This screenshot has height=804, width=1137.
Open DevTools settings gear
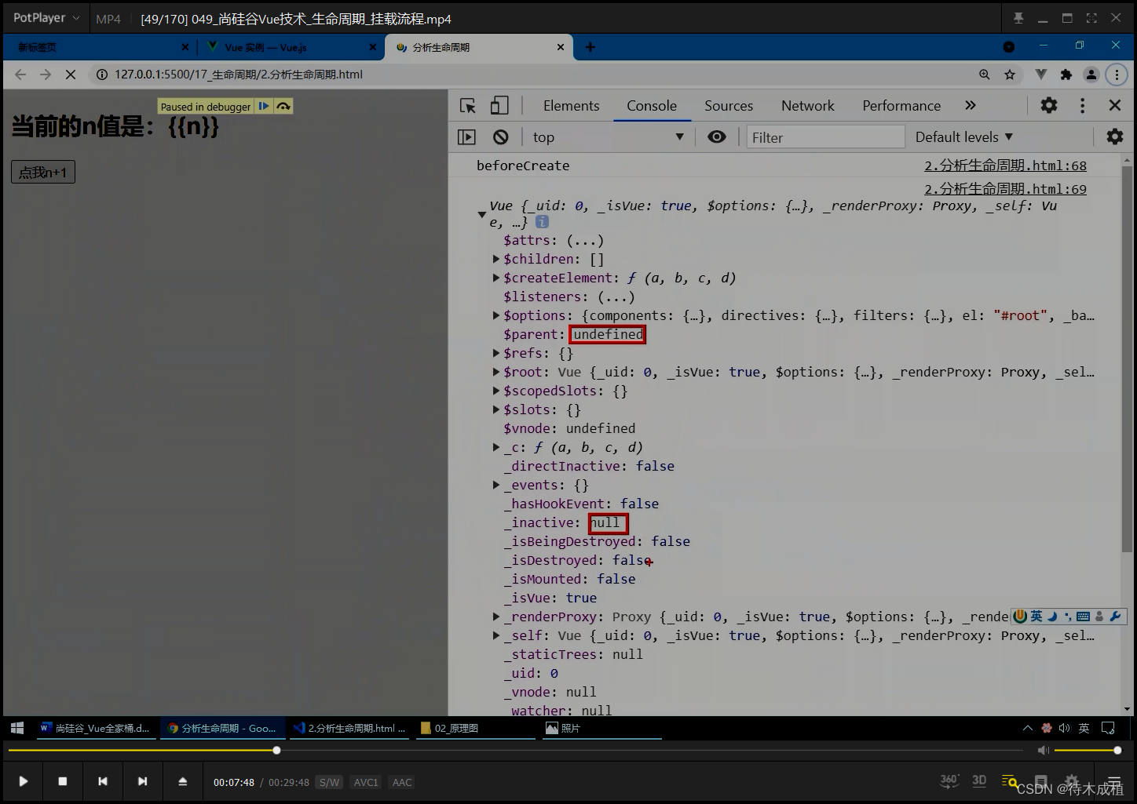(1049, 105)
